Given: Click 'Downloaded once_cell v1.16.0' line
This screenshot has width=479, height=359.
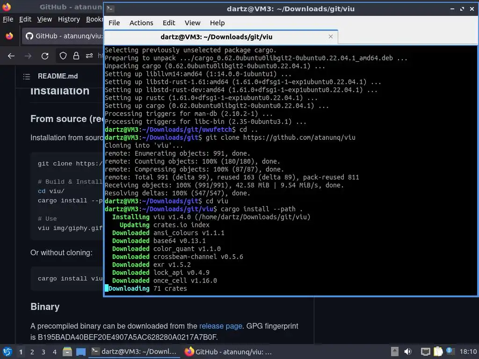Looking at the screenshot, I should pyautogui.click(x=164, y=280).
